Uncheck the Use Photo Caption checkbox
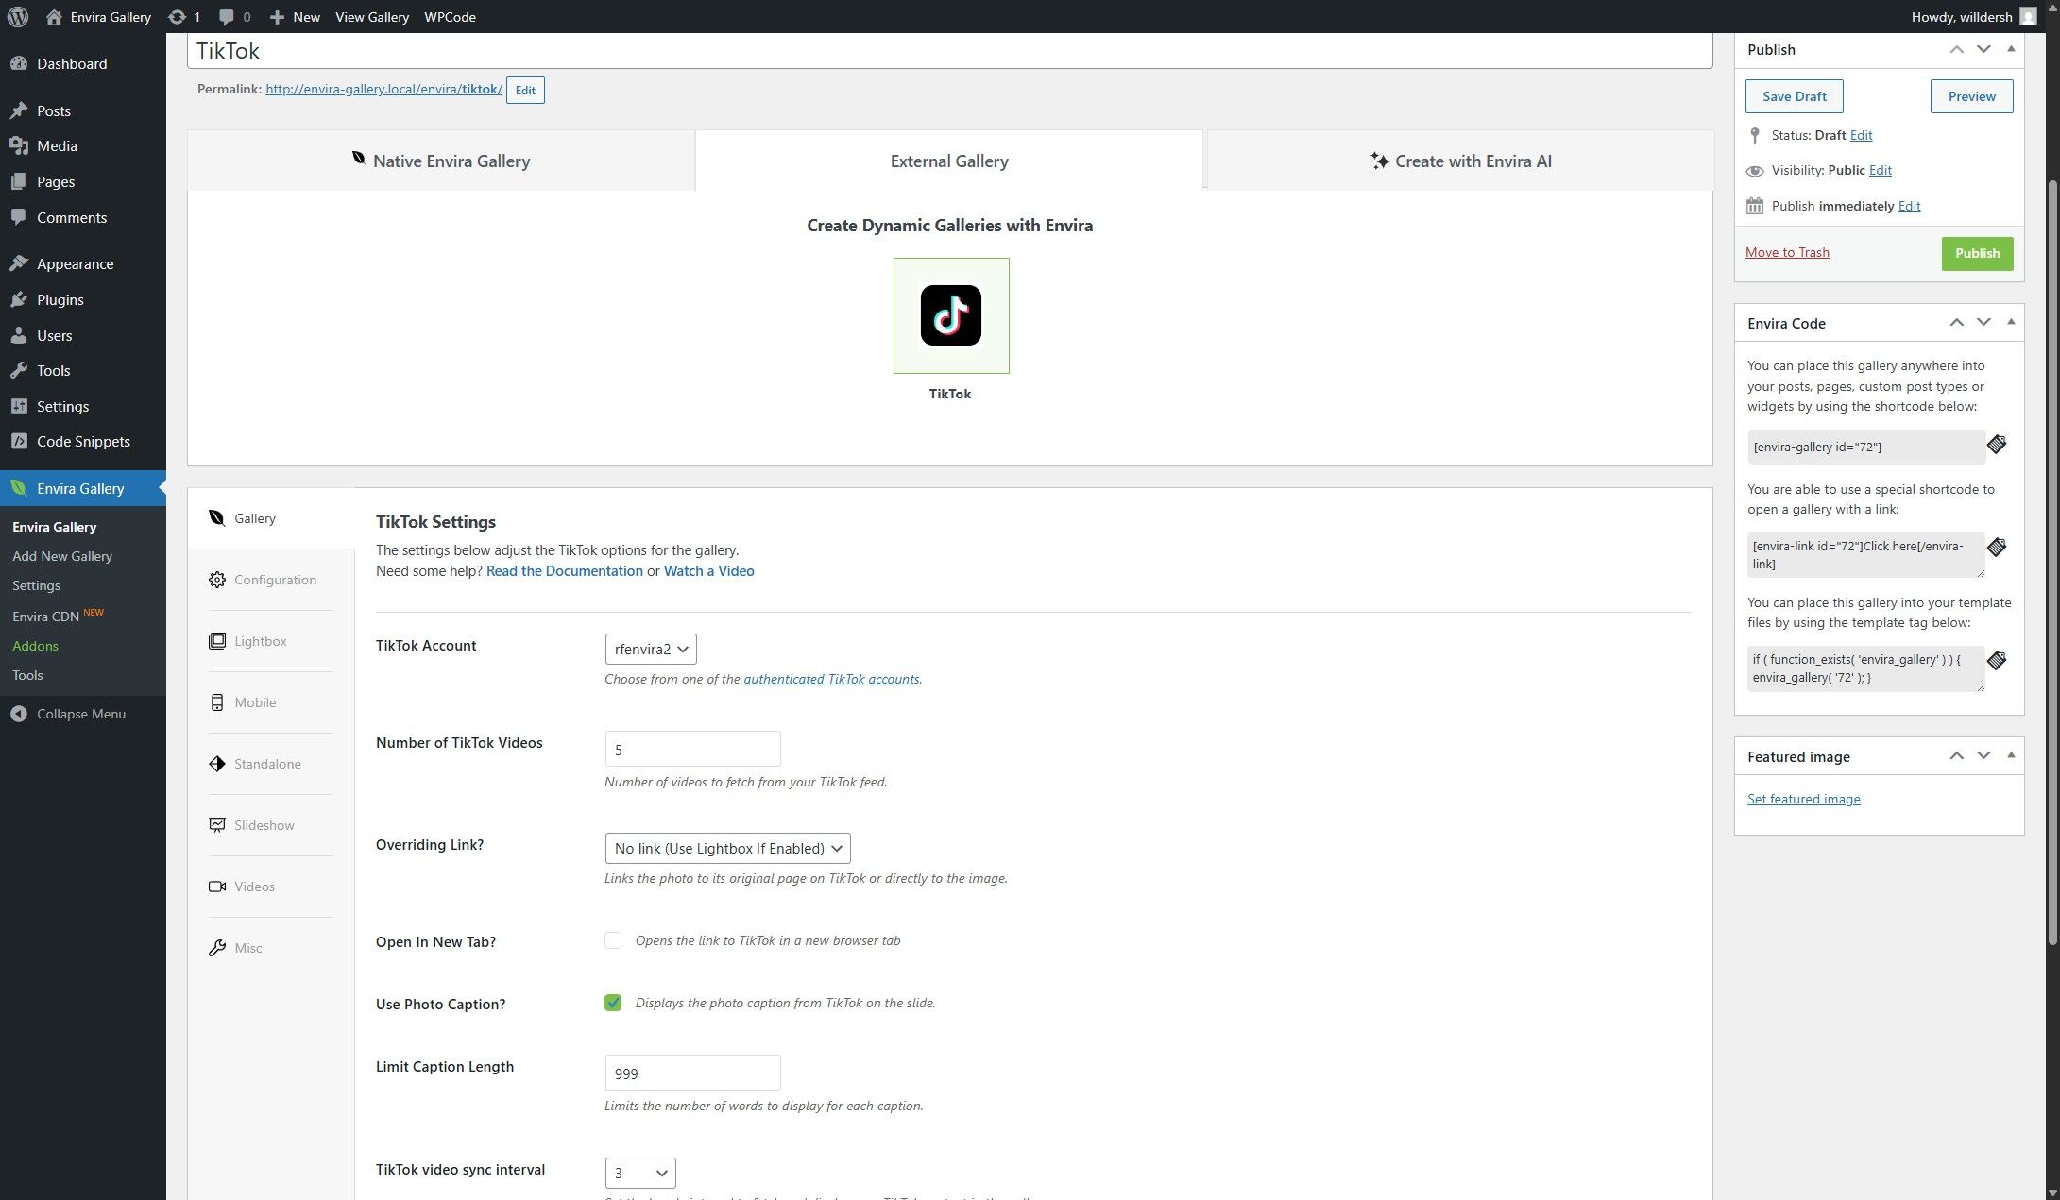Screen dimensions: 2060x1200 click(x=613, y=1003)
